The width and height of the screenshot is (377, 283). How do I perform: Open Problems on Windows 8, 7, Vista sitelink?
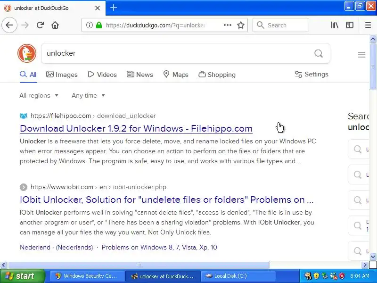(x=159, y=247)
